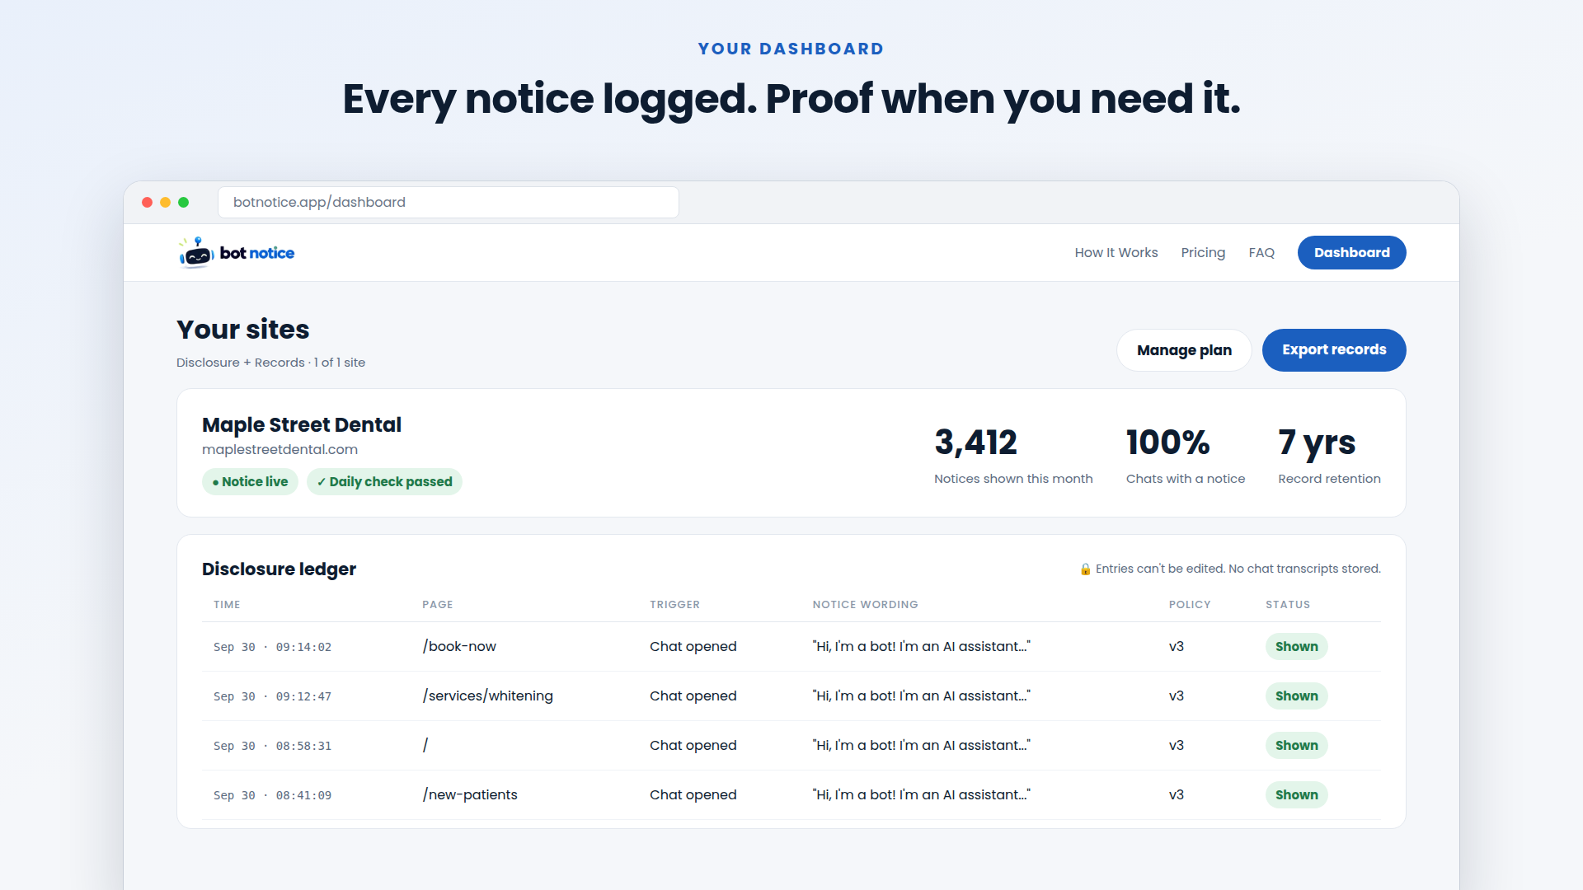1583x890 pixels.
Task: Open the How It Works nav link
Action: (1116, 253)
